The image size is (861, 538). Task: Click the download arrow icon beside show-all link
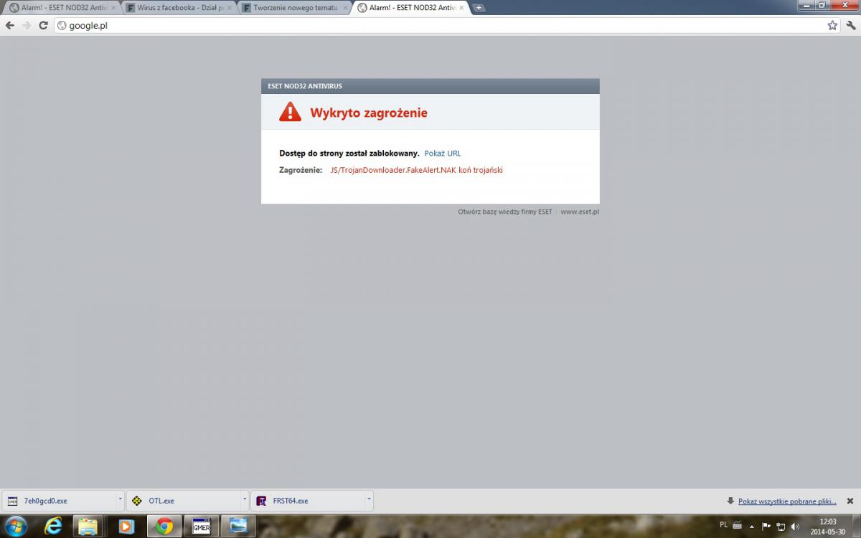(x=730, y=501)
